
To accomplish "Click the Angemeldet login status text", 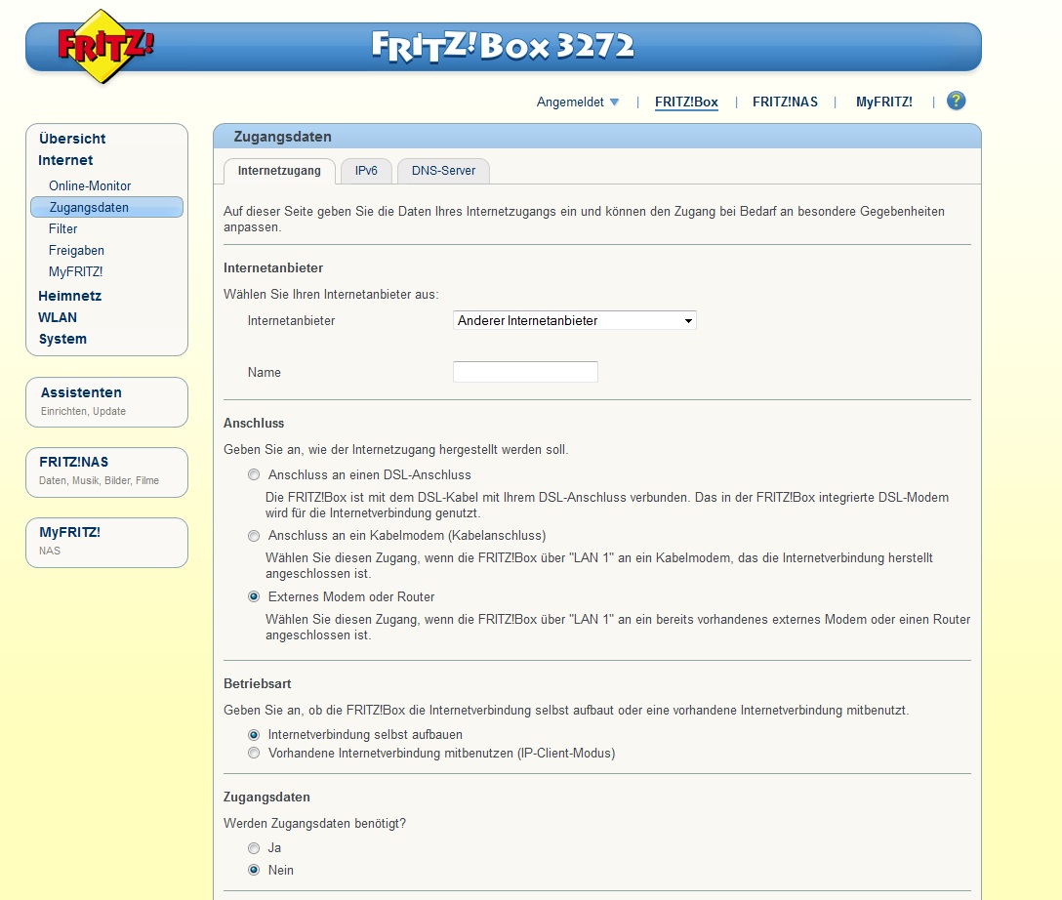I will [x=570, y=102].
